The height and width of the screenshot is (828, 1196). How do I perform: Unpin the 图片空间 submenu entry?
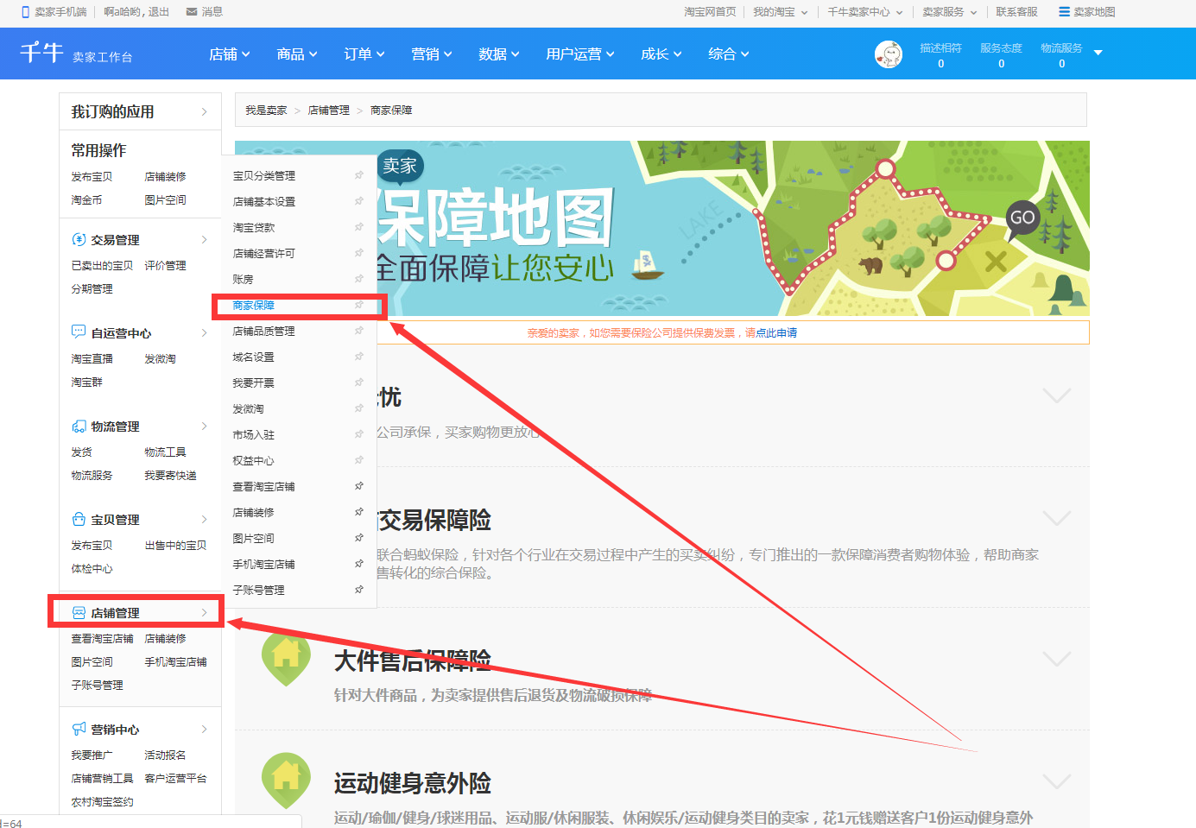(x=359, y=538)
